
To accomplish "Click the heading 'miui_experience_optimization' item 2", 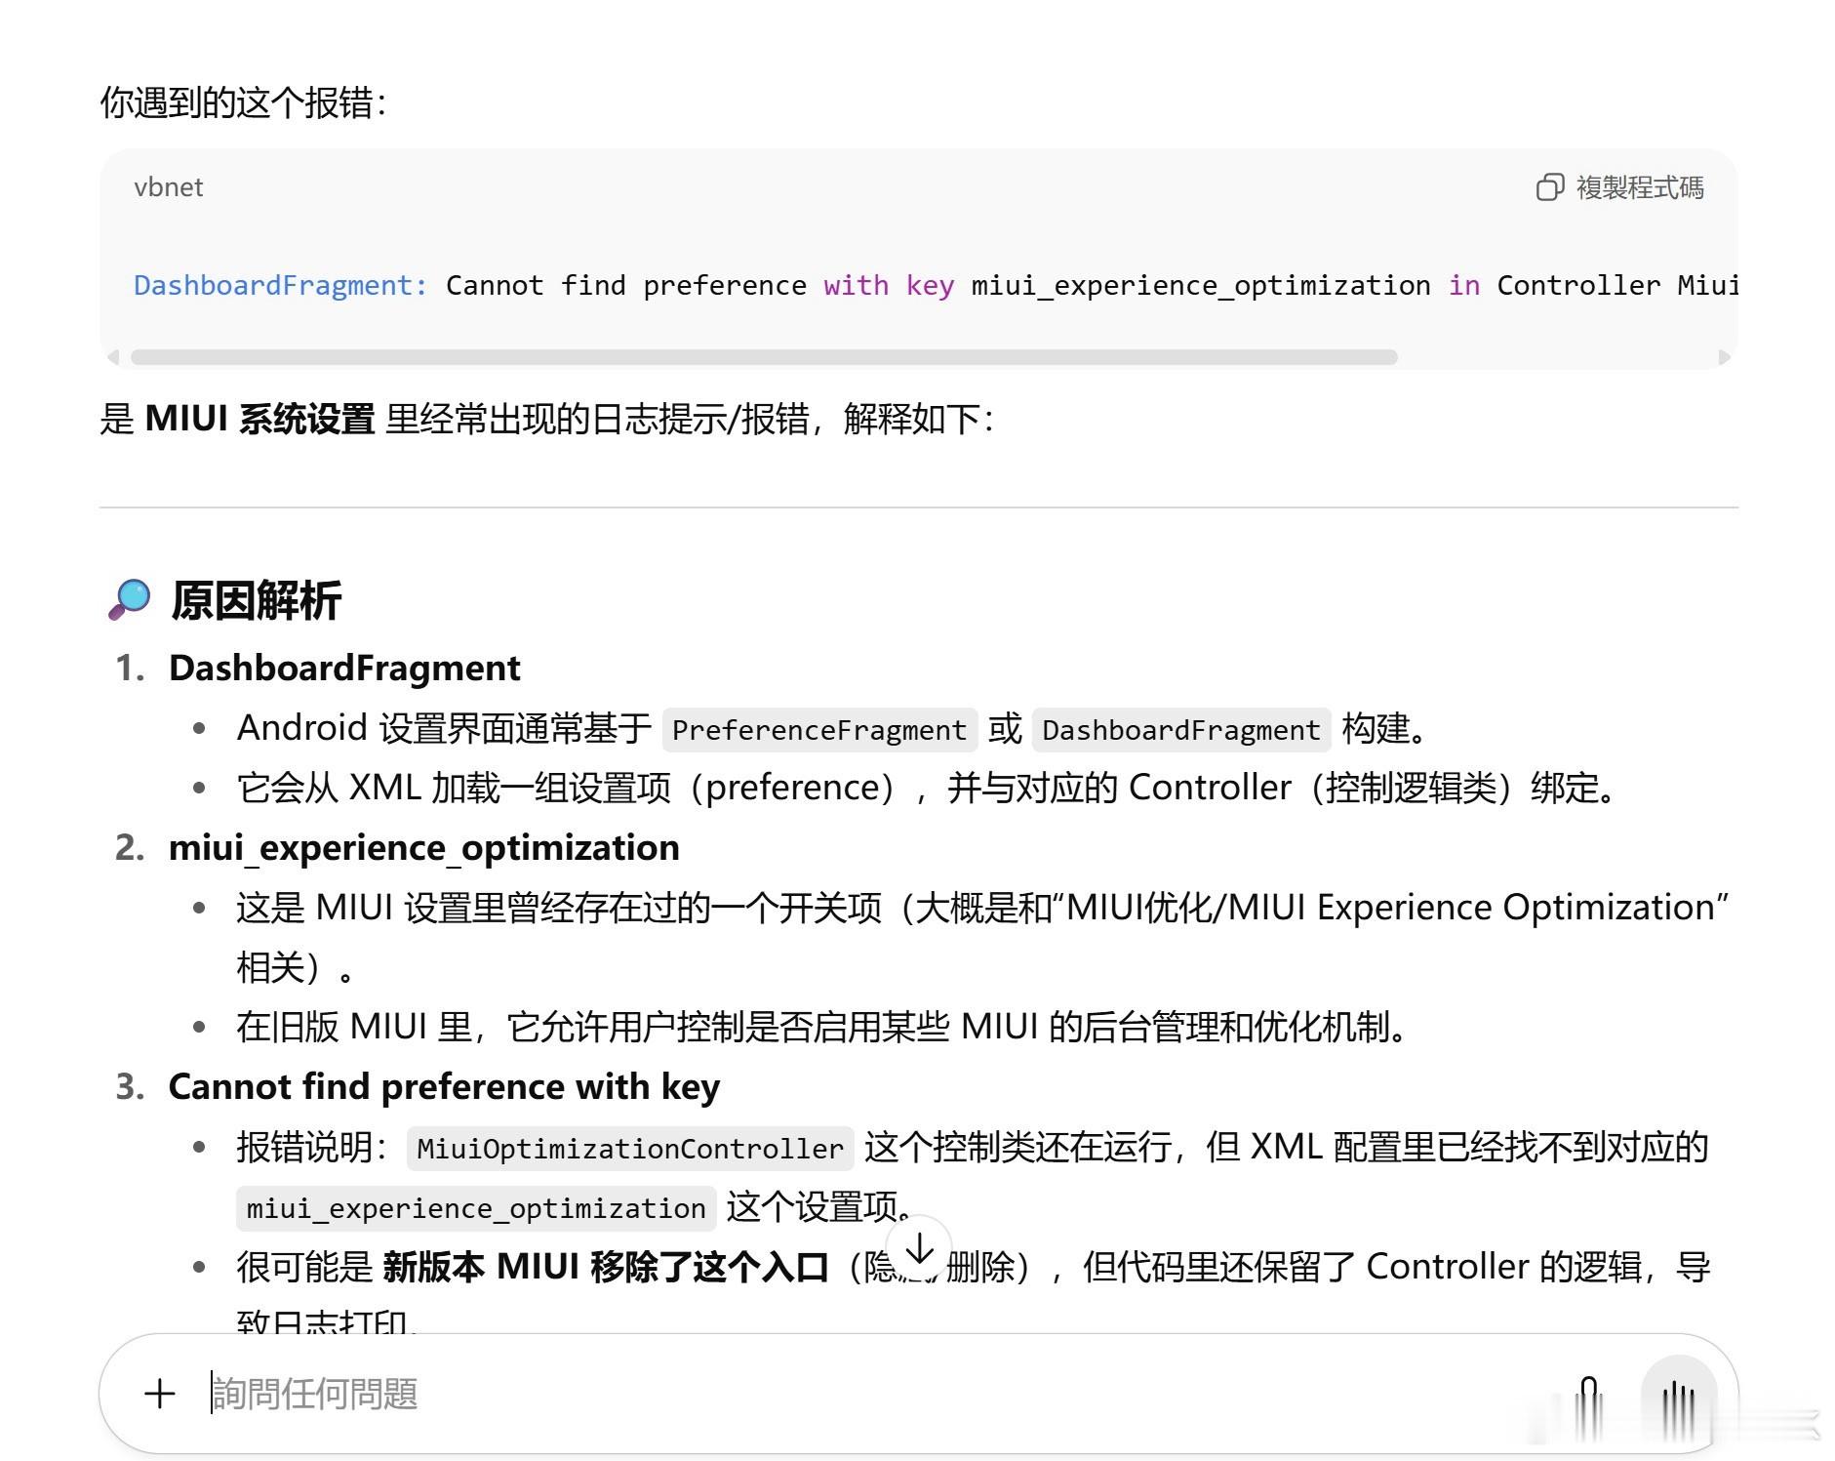I will coord(423,848).
